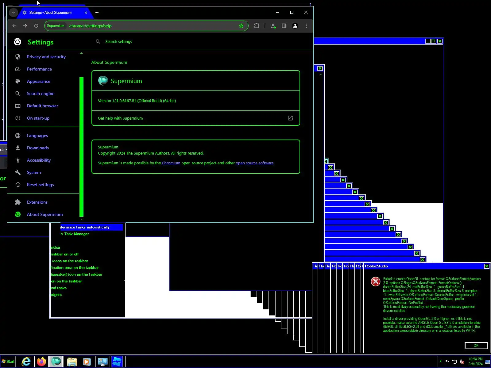Open the Chrome Labs flask icon
The image size is (491, 368).
click(273, 26)
